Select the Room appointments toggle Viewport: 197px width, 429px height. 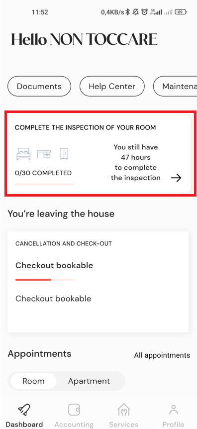[x=33, y=381]
